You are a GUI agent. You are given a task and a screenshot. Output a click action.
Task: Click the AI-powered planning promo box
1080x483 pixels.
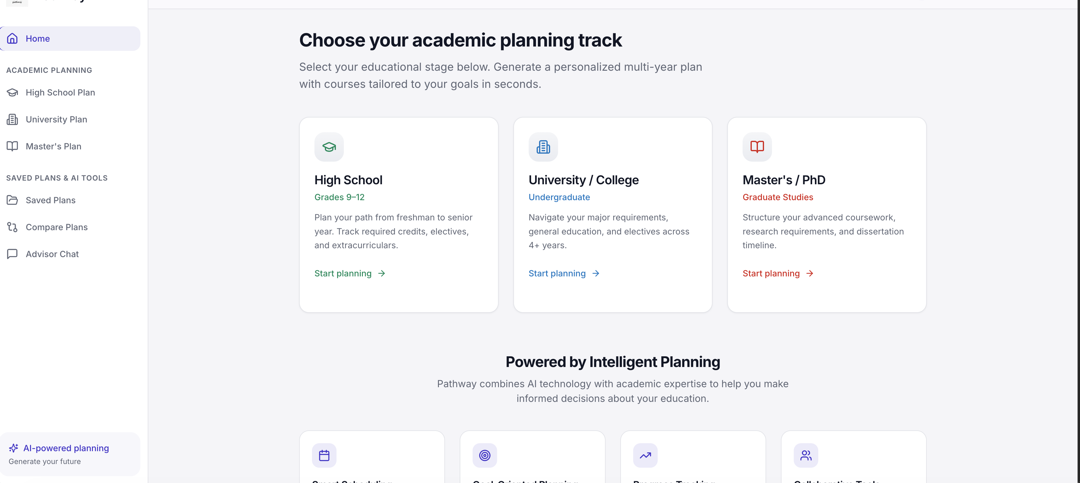70,454
